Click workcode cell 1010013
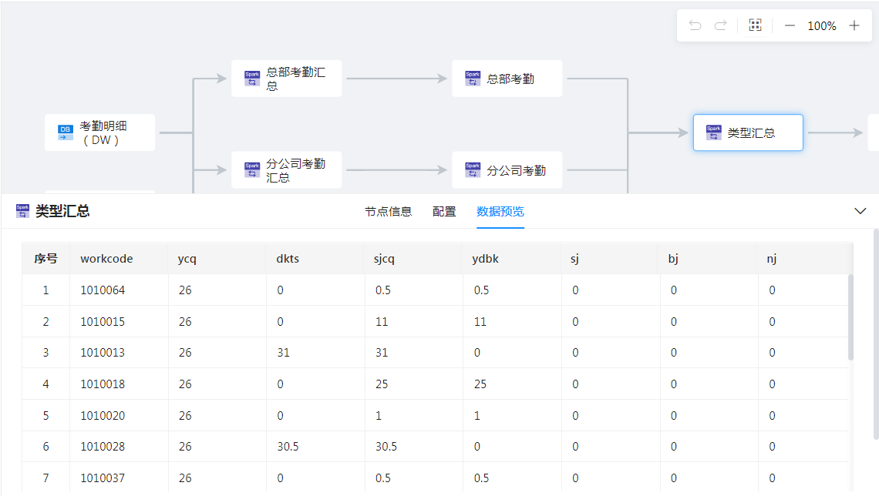 (103, 353)
